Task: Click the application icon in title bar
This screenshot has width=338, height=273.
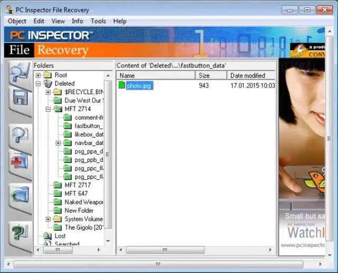Action: point(10,10)
